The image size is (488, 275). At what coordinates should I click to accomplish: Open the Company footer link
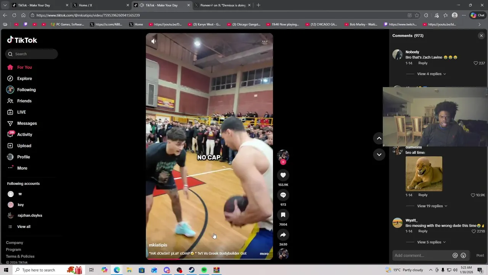[x=14, y=243]
